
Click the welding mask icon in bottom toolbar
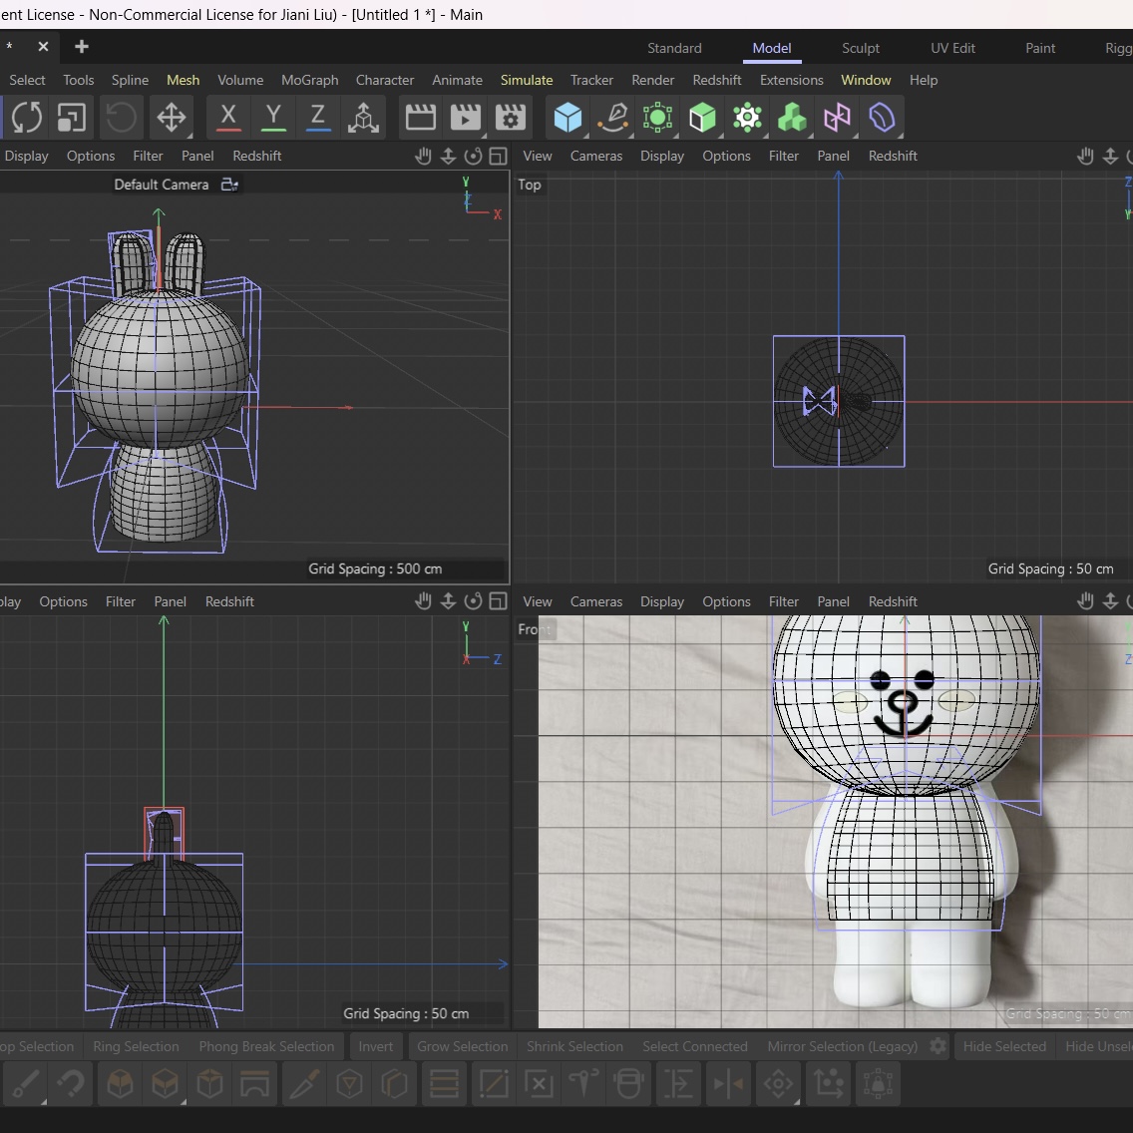point(628,1084)
